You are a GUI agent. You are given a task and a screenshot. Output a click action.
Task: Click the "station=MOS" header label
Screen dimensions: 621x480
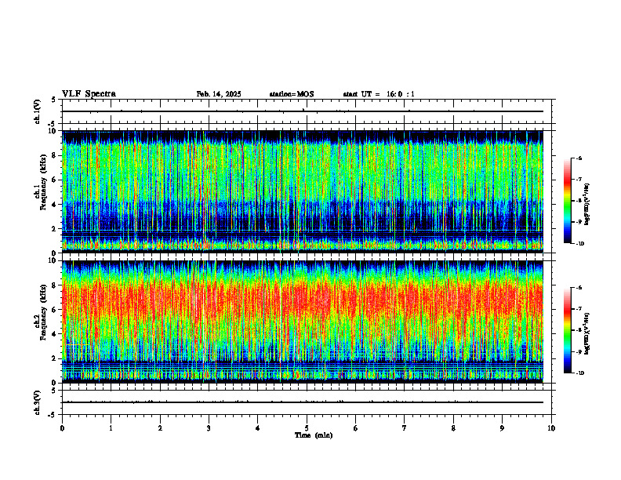pos(292,94)
